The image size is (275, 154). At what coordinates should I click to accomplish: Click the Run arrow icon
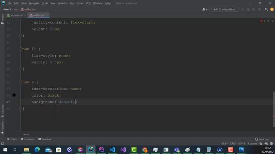(243, 9)
